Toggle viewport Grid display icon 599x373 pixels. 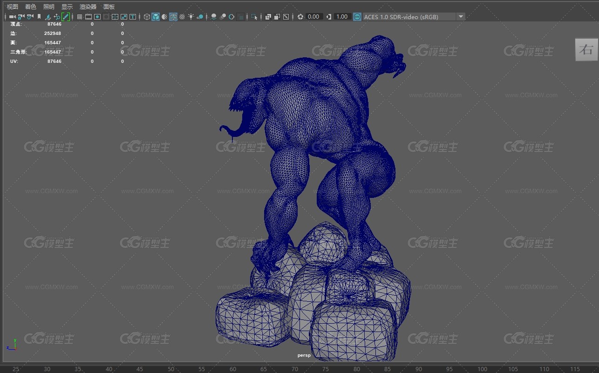click(x=80, y=17)
